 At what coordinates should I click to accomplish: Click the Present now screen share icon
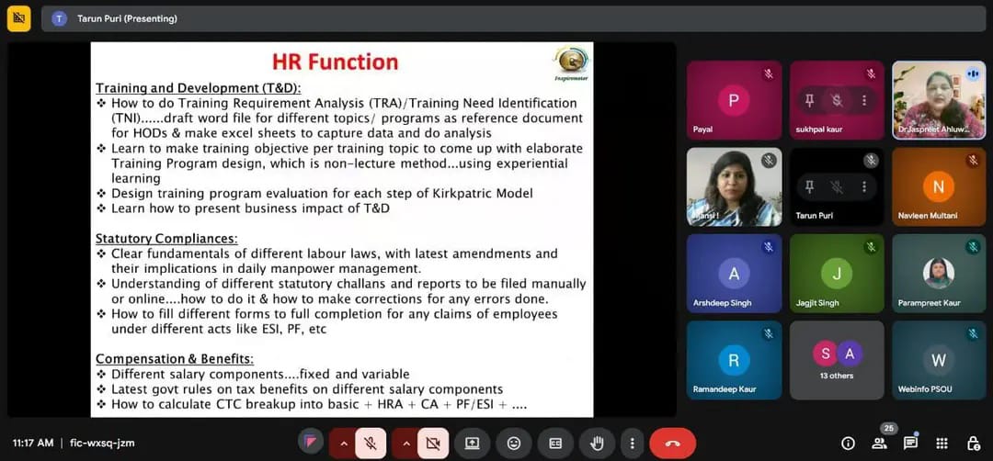(473, 443)
